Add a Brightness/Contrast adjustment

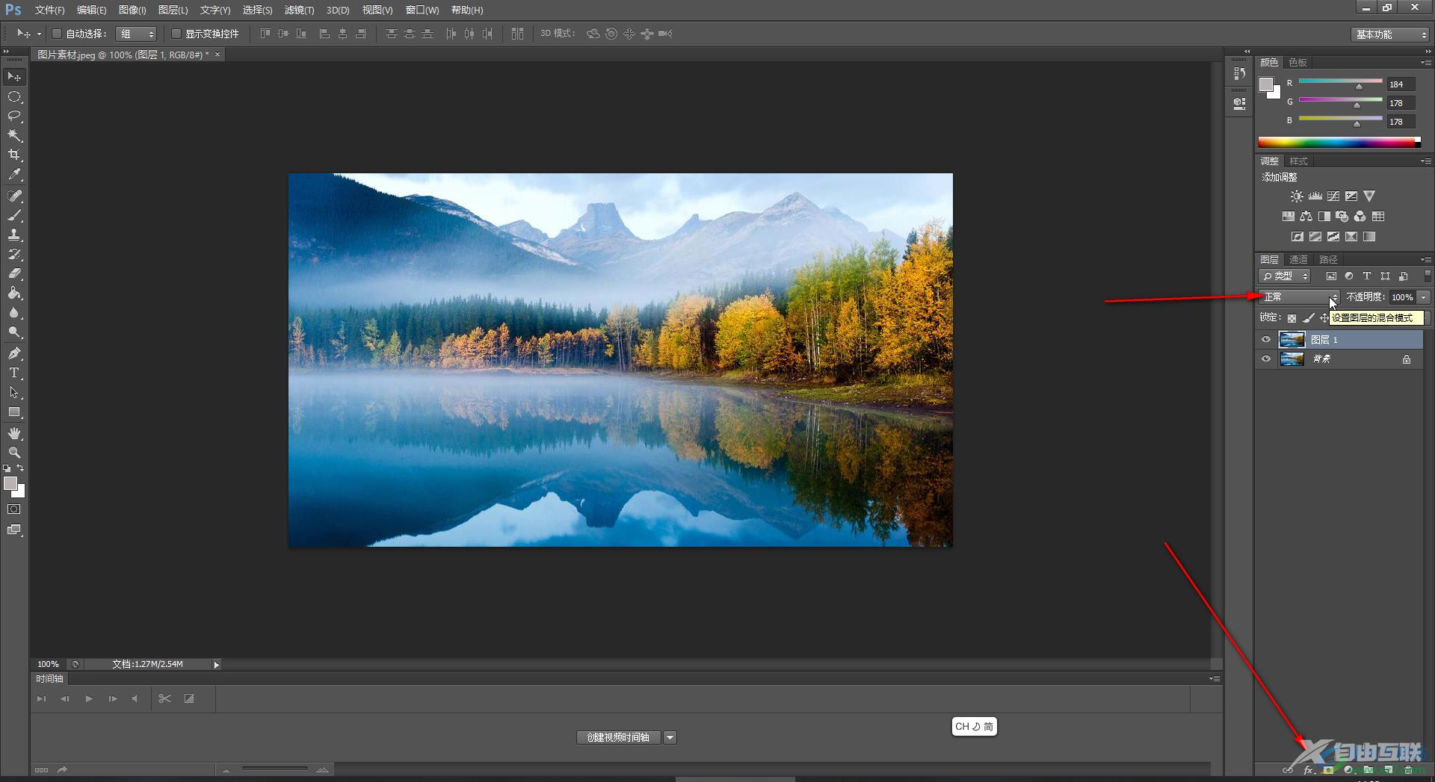1297,196
